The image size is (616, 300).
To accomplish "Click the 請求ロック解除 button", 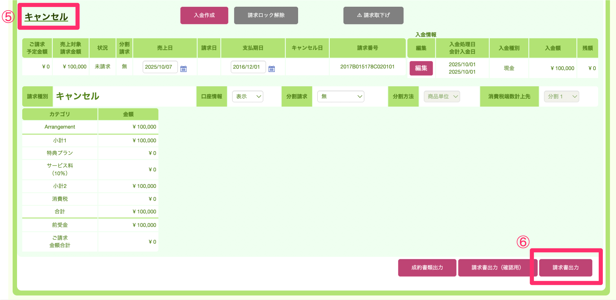I will click(266, 15).
